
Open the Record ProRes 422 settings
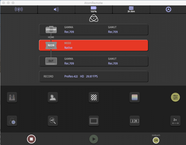[x=94, y=76]
